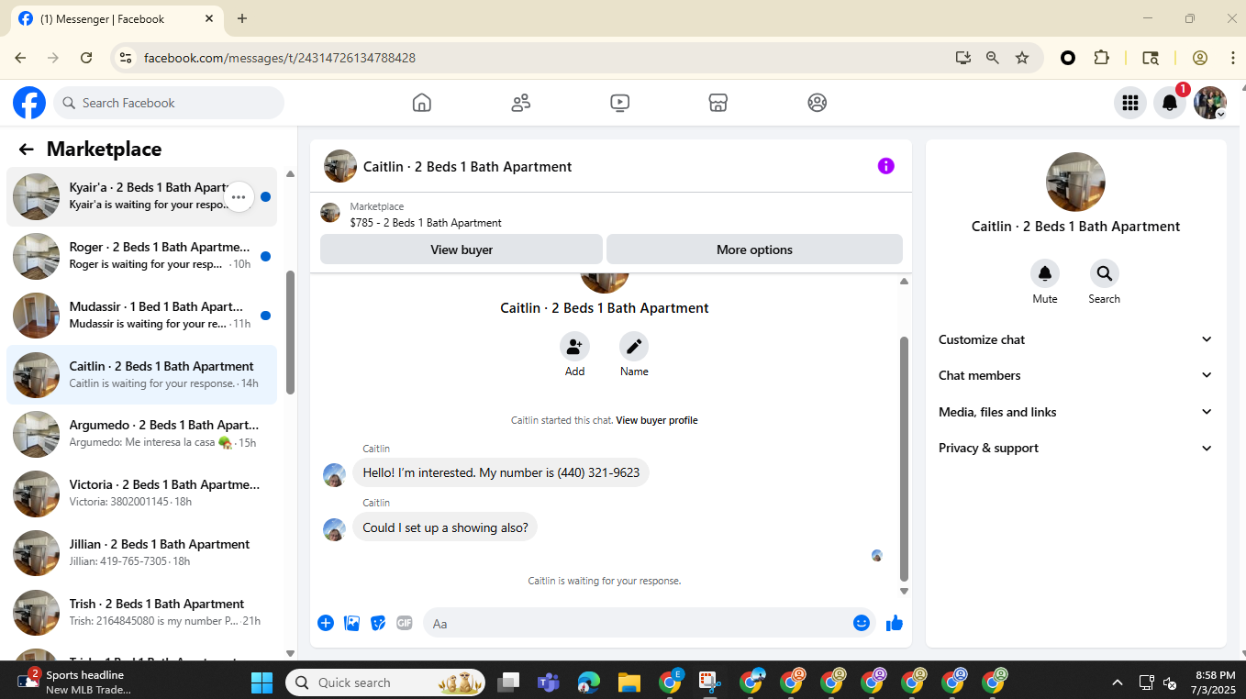Choose a GIF in the composer
The width and height of the screenshot is (1246, 699).
(x=404, y=623)
